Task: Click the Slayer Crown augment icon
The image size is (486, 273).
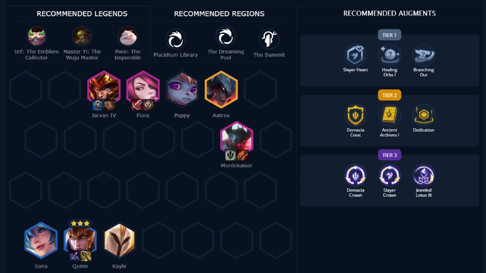Action: (390, 175)
